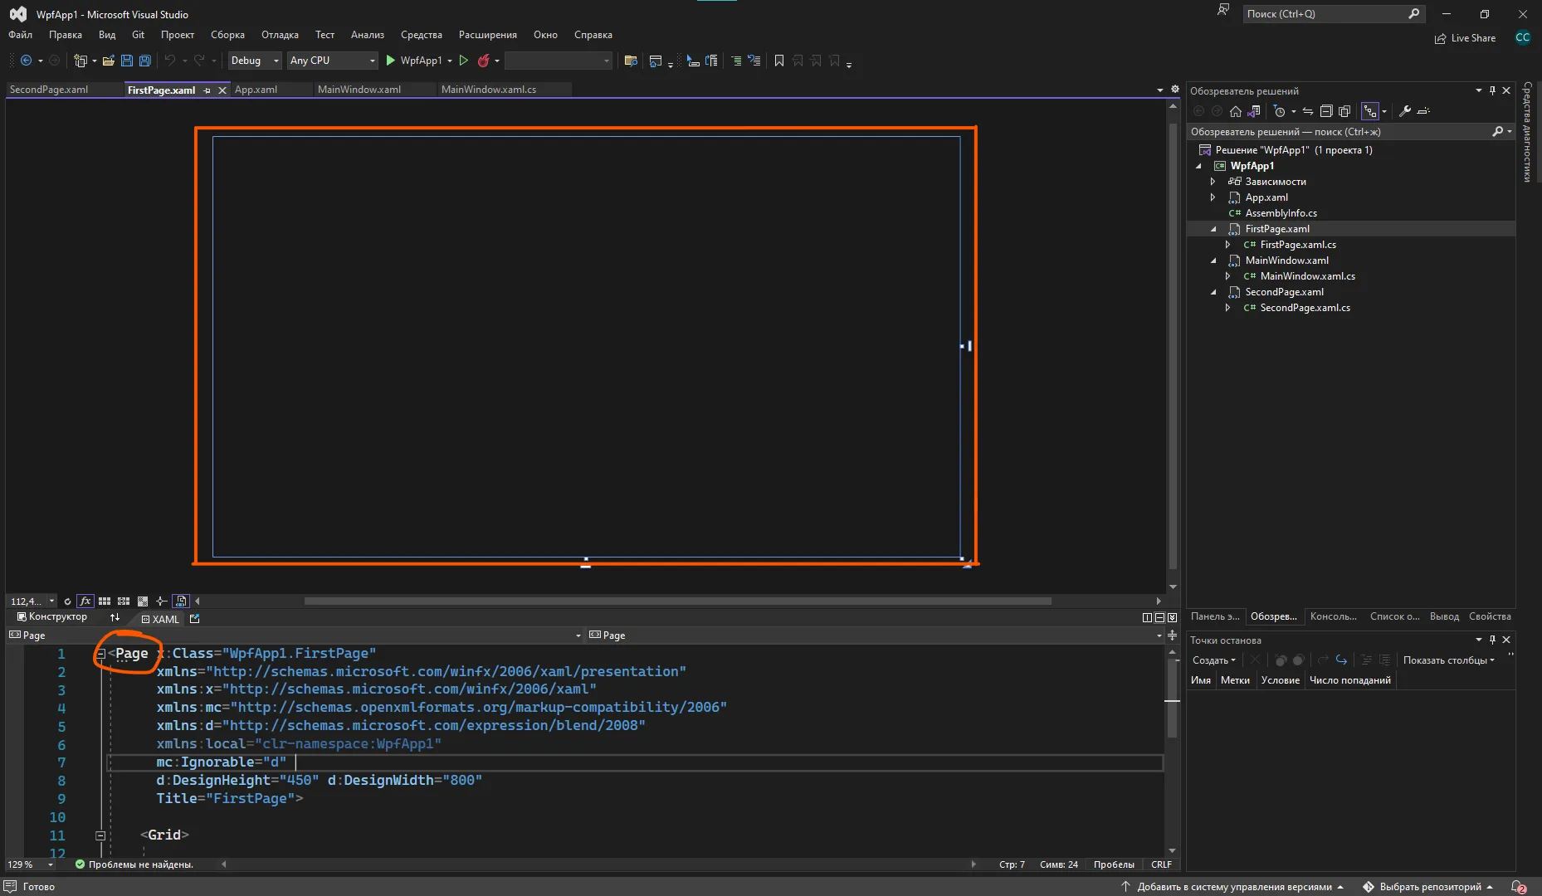Open the Создать dropdown in breakpoints panel
The height and width of the screenshot is (896, 1542).
coord(1213,660)
